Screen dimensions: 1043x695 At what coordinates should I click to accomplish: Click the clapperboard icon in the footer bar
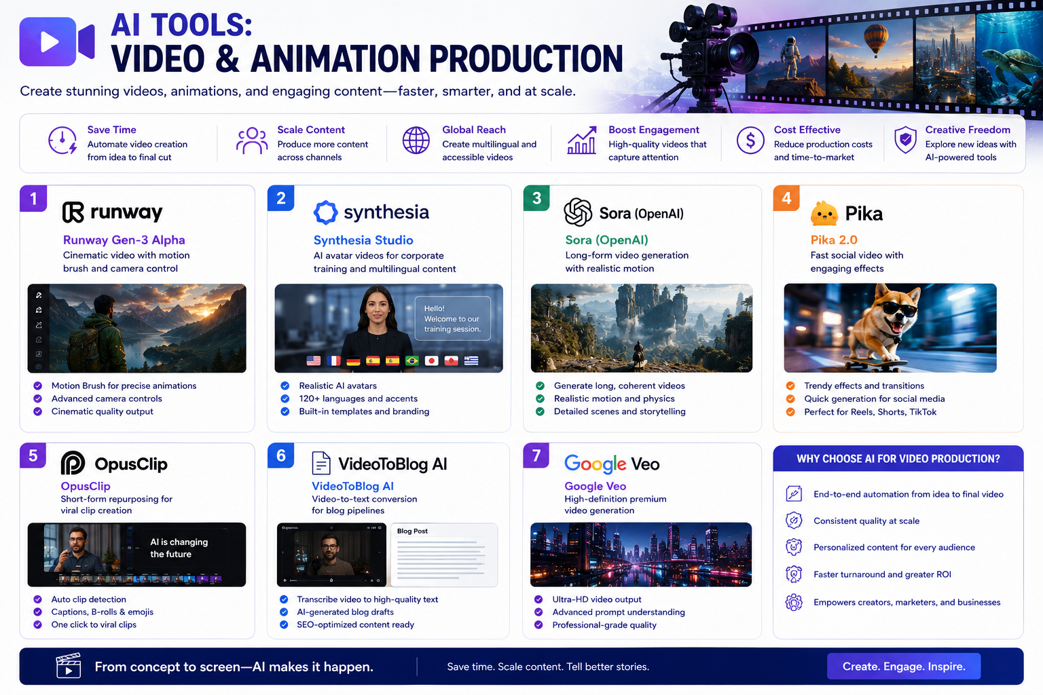coord(69,666)
